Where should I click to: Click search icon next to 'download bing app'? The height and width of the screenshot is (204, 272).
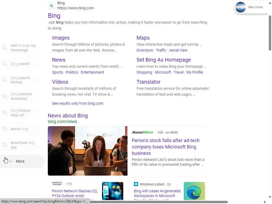pos(5,145)
